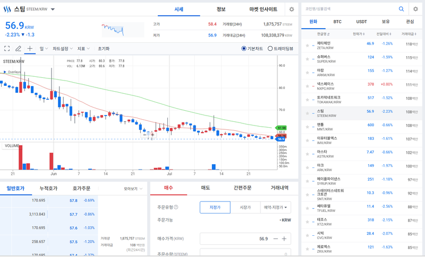
Task: Open the 일 interval dropdown
Action: click(x=44, y=49)
